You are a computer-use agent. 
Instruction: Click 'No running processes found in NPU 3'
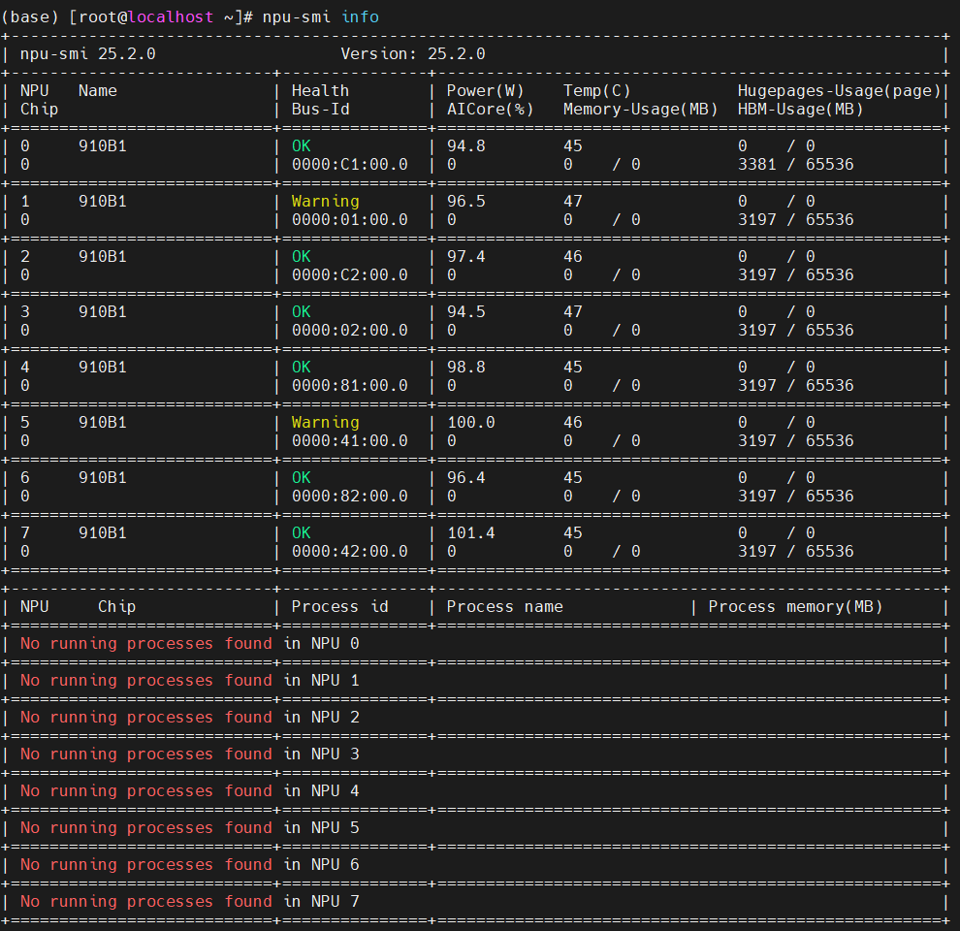click(x=190, y=754)
